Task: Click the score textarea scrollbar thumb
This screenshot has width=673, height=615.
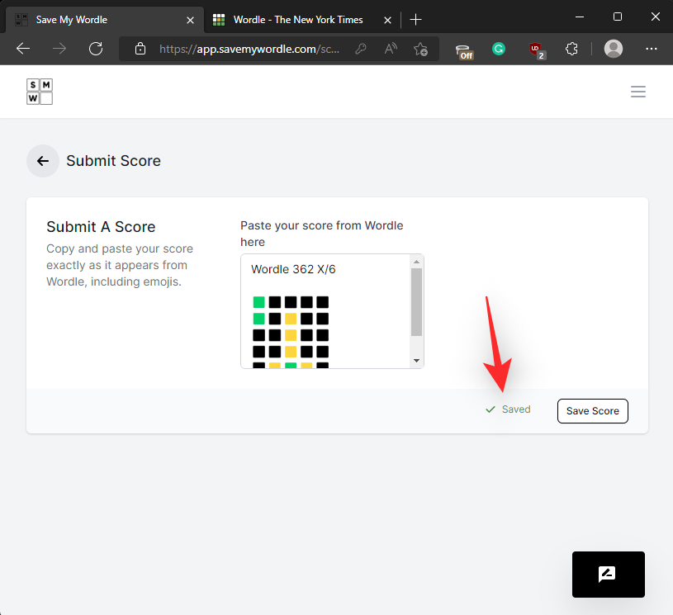Action: tap(416, 302)
